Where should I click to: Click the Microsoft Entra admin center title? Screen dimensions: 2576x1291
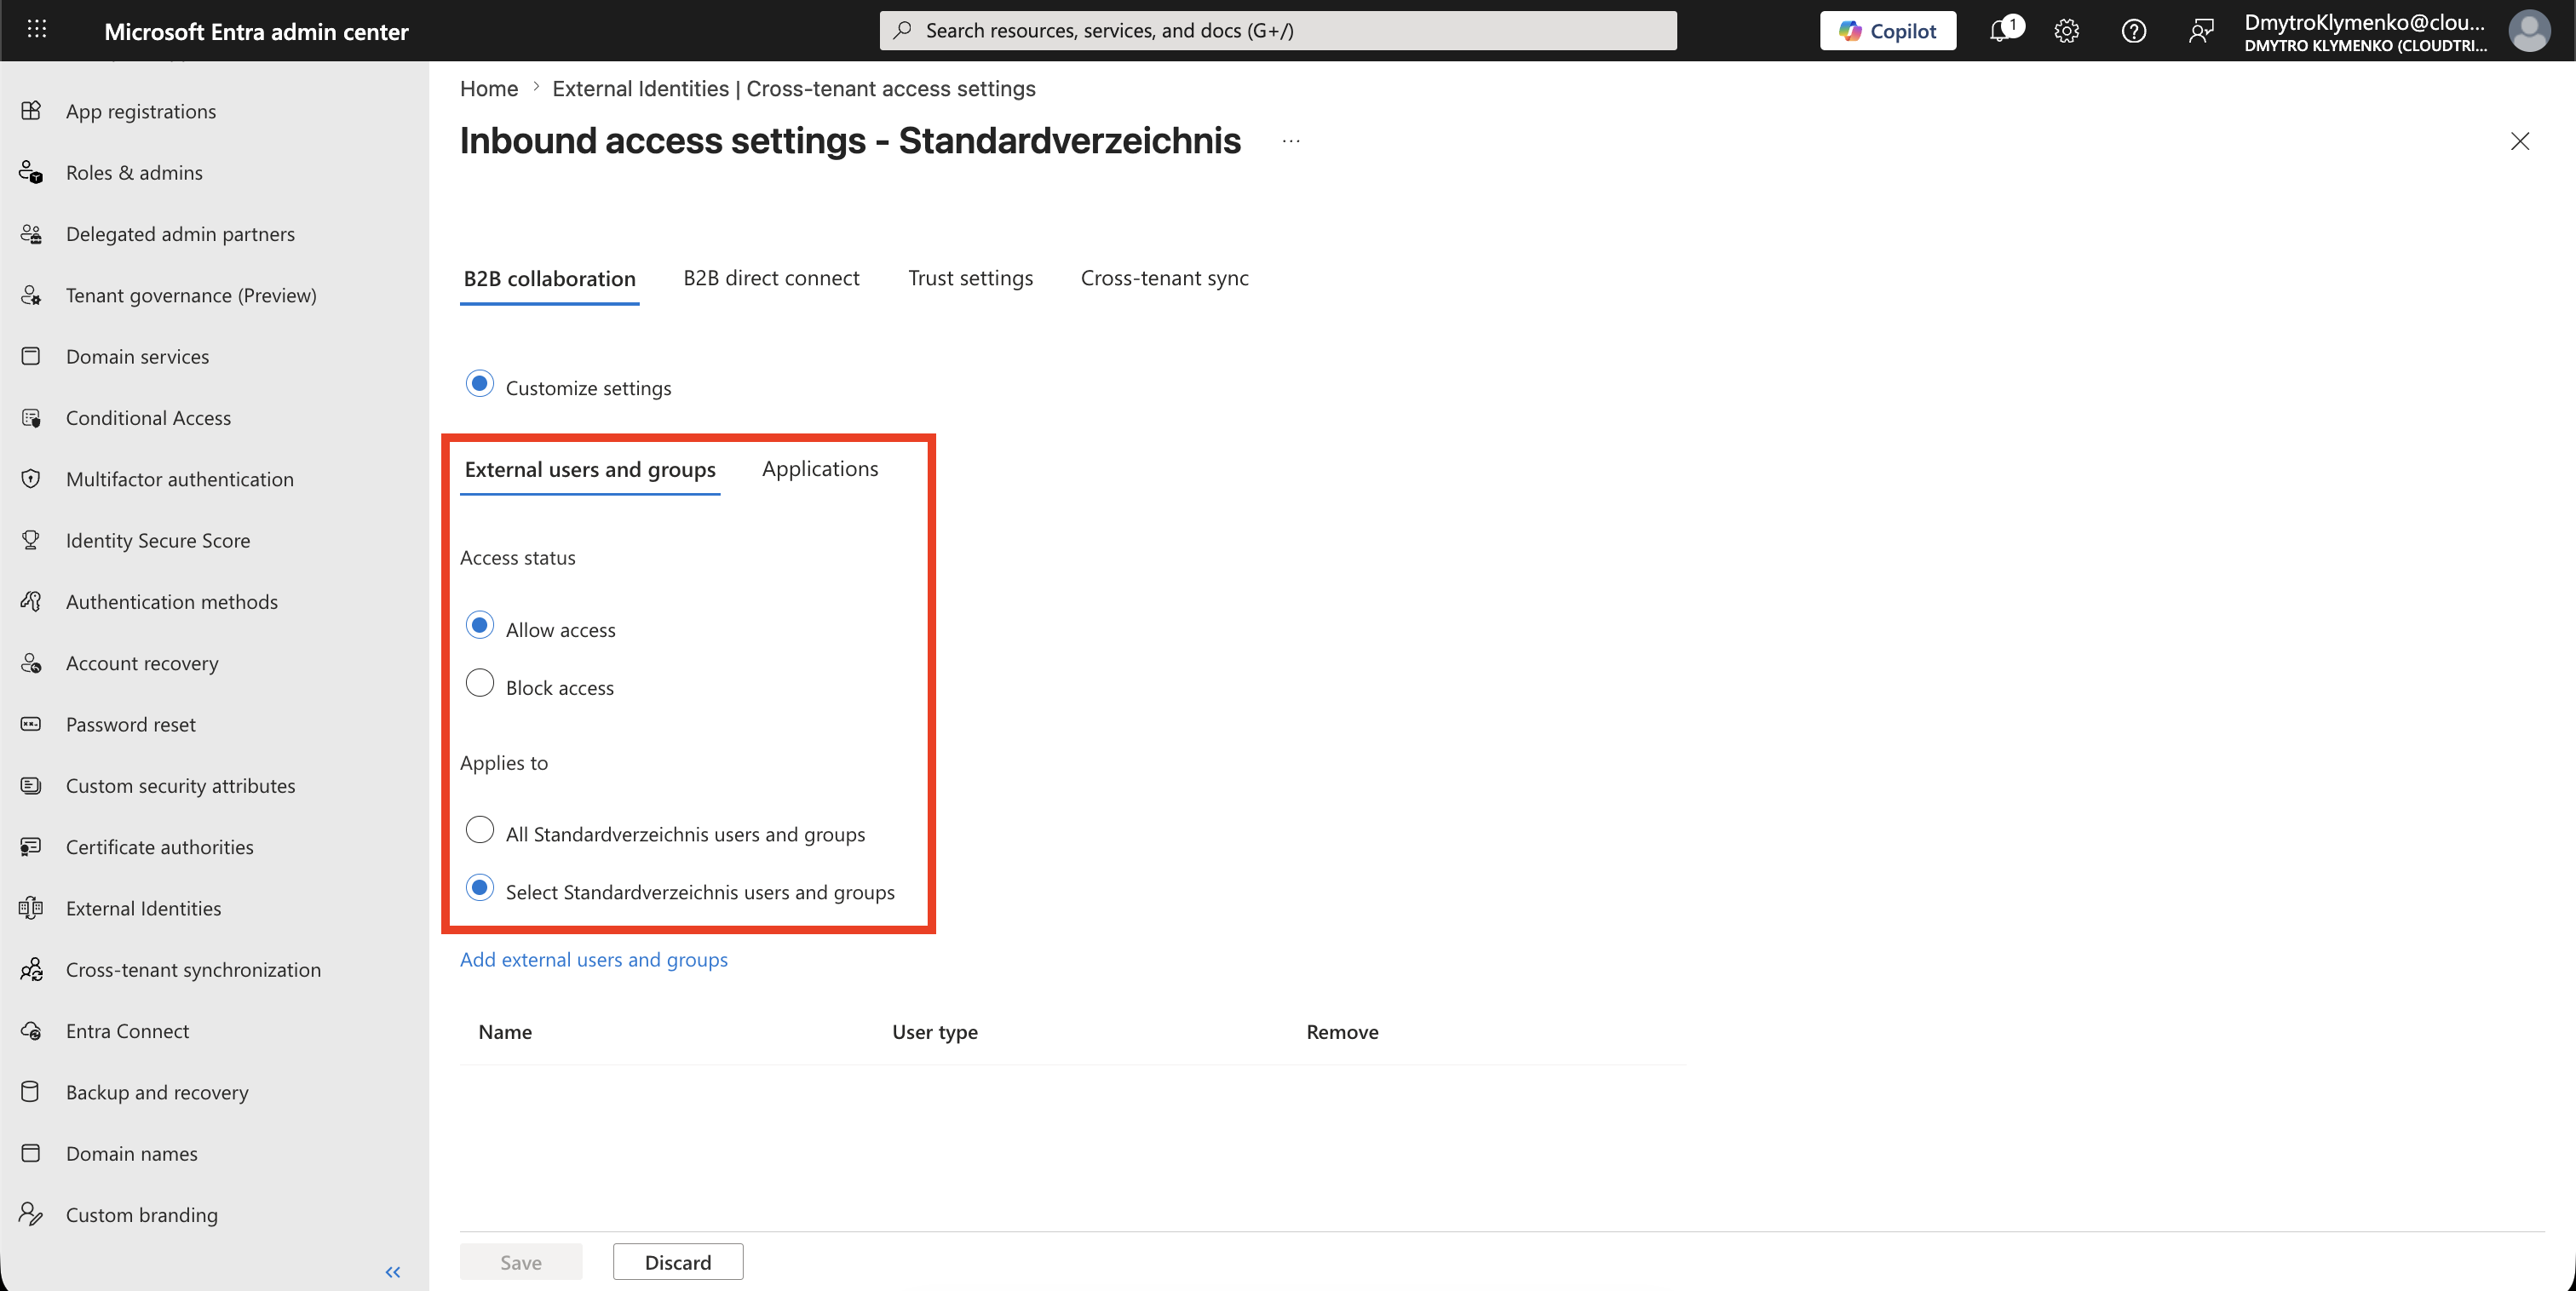pos(256,32)
